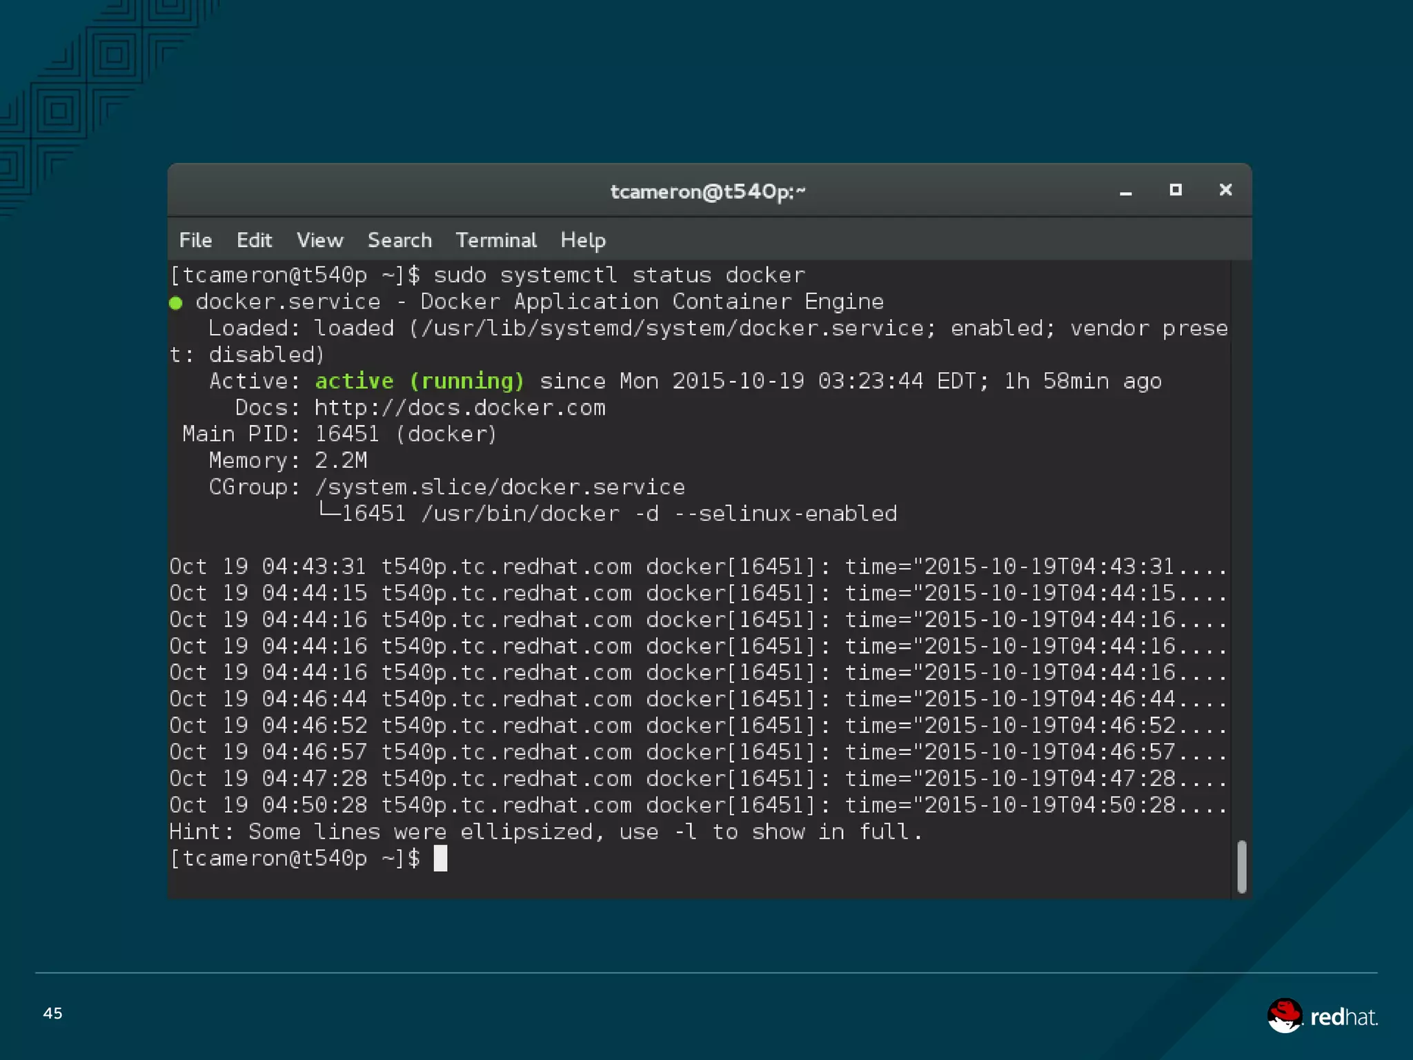Open the Edit menu
Viewport: 1413px width, 1060px height.
(254, 240)
